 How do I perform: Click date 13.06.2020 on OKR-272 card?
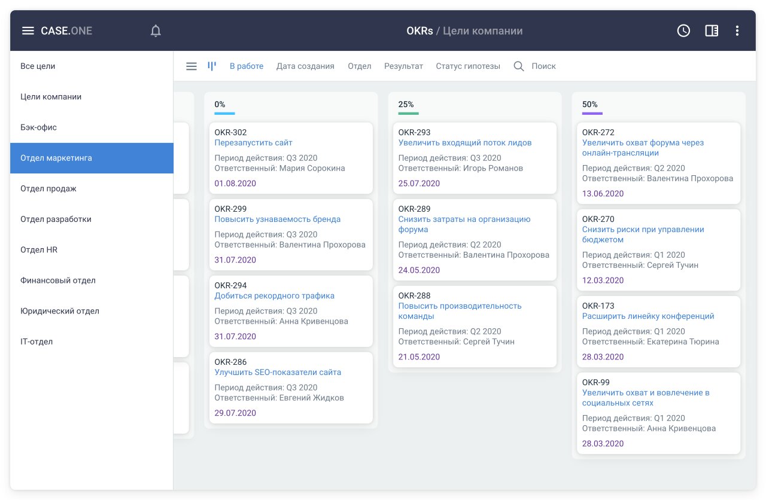pyautogui.click(x=603, y=194)
